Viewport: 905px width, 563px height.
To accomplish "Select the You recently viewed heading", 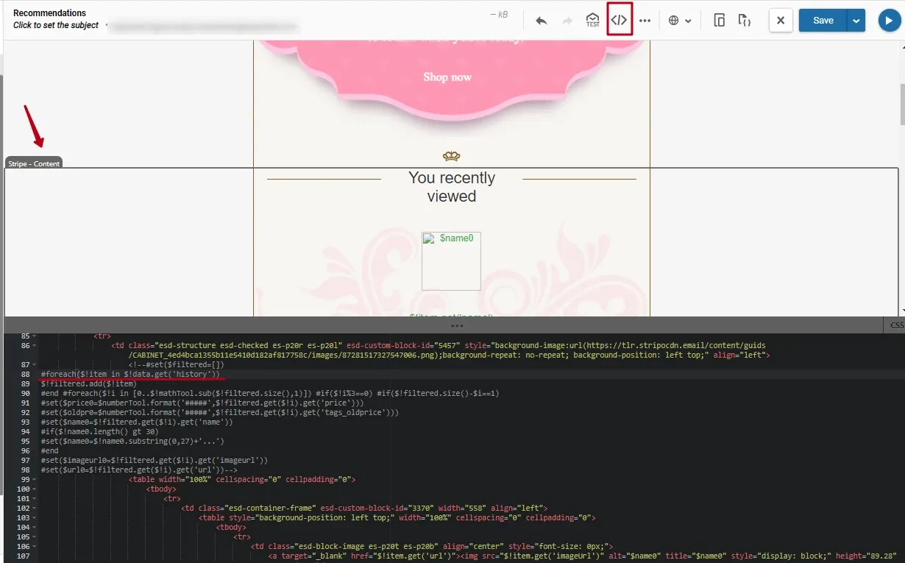I will [x=452, y=187].
